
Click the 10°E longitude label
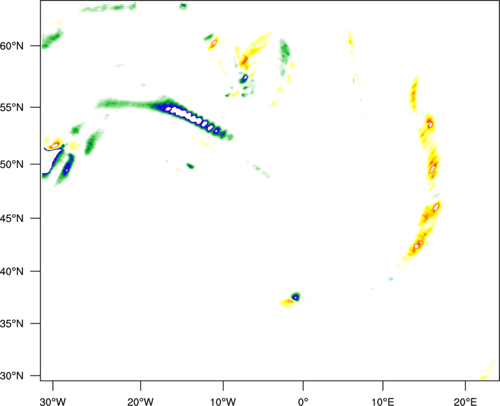click(x=382, y=402)
